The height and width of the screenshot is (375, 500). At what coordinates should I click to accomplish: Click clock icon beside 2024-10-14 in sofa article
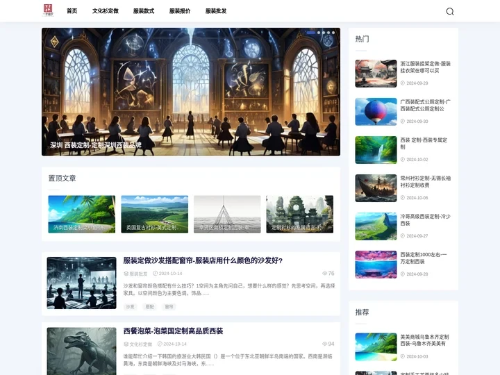(156, 274)
